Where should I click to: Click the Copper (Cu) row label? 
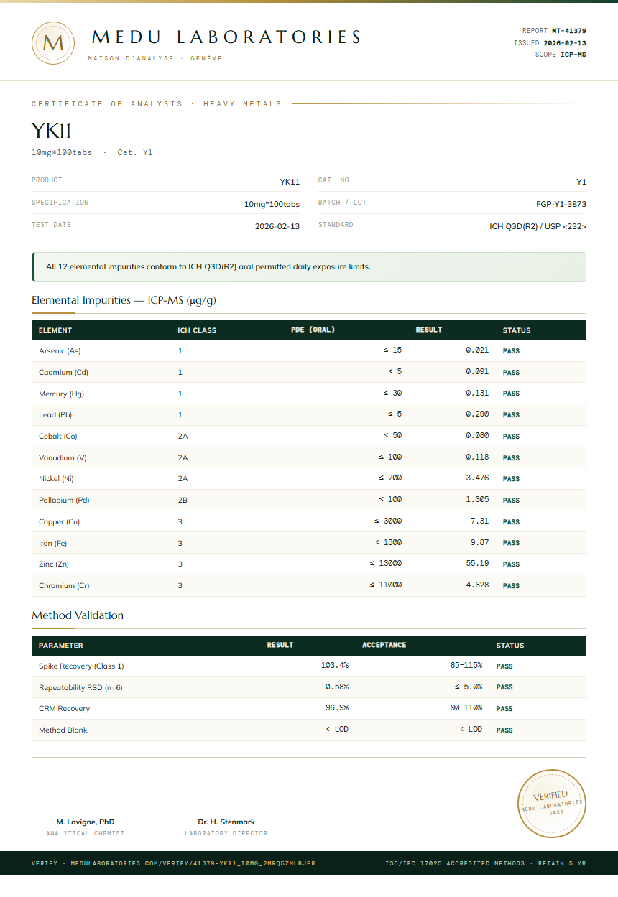coord(60,521)
